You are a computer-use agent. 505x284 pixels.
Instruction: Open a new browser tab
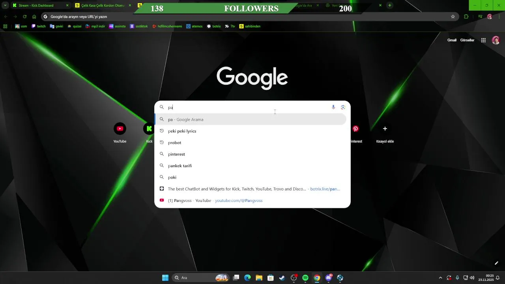[x=390, y=6]
